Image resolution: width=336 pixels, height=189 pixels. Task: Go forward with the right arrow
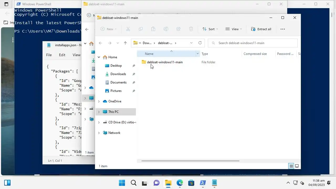pyautogui.click(x=110, y=43)
